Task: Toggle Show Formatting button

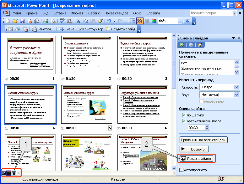Action: click(x=140, y=21)
